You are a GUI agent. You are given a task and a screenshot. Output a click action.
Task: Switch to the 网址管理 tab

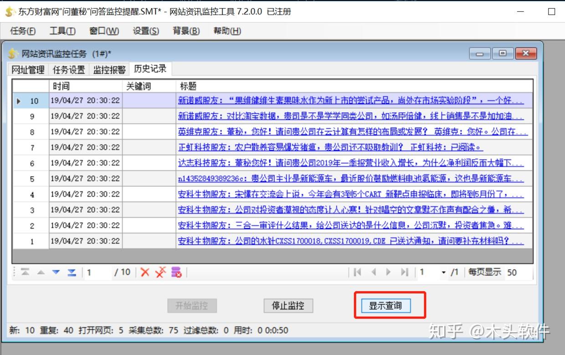pos(28,70)
